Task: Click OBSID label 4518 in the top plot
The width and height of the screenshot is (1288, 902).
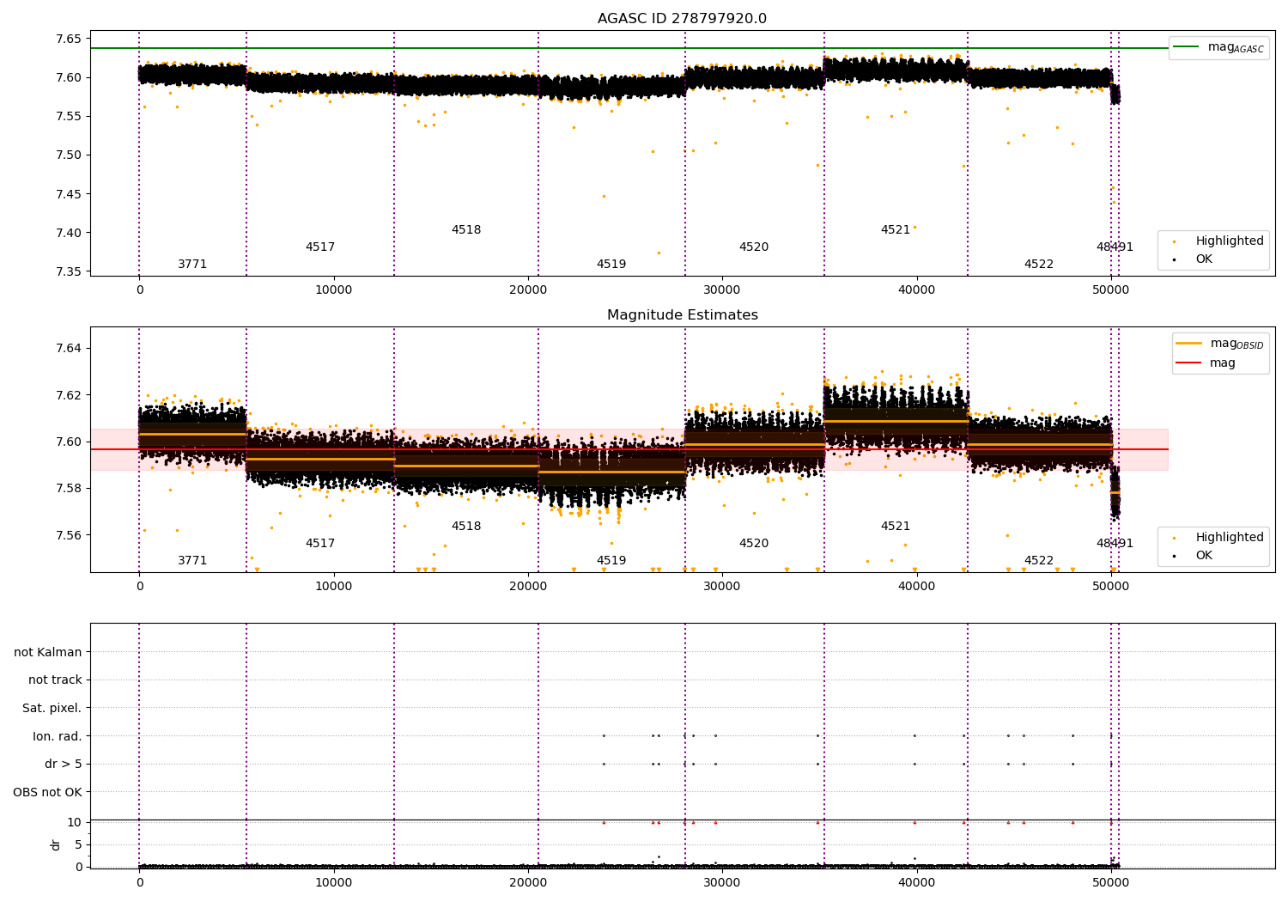Action: pyautogui.click(x=466, y=230)
